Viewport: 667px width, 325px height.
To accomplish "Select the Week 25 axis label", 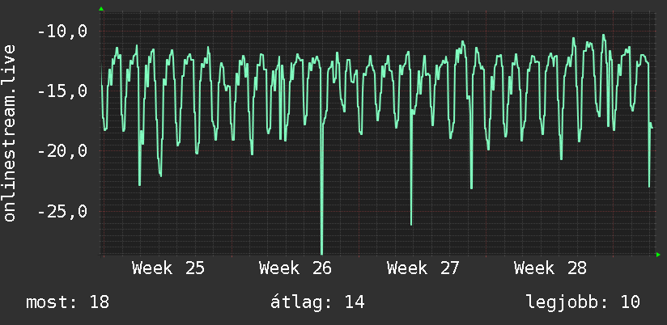I will pyautogui.click(x=168, y=268).
